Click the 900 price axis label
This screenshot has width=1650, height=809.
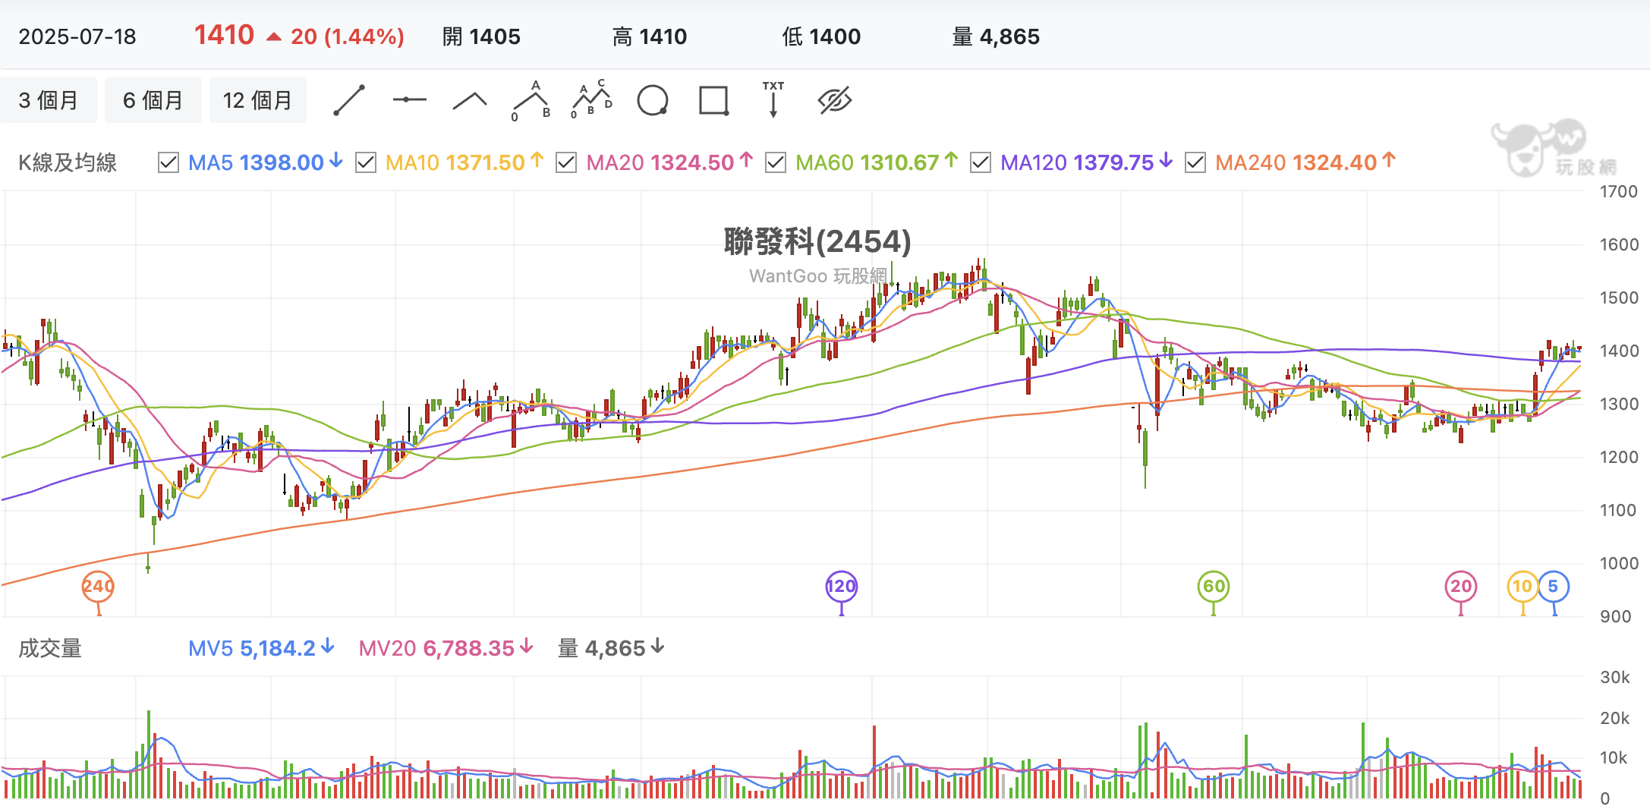(x=1615, y=616)
